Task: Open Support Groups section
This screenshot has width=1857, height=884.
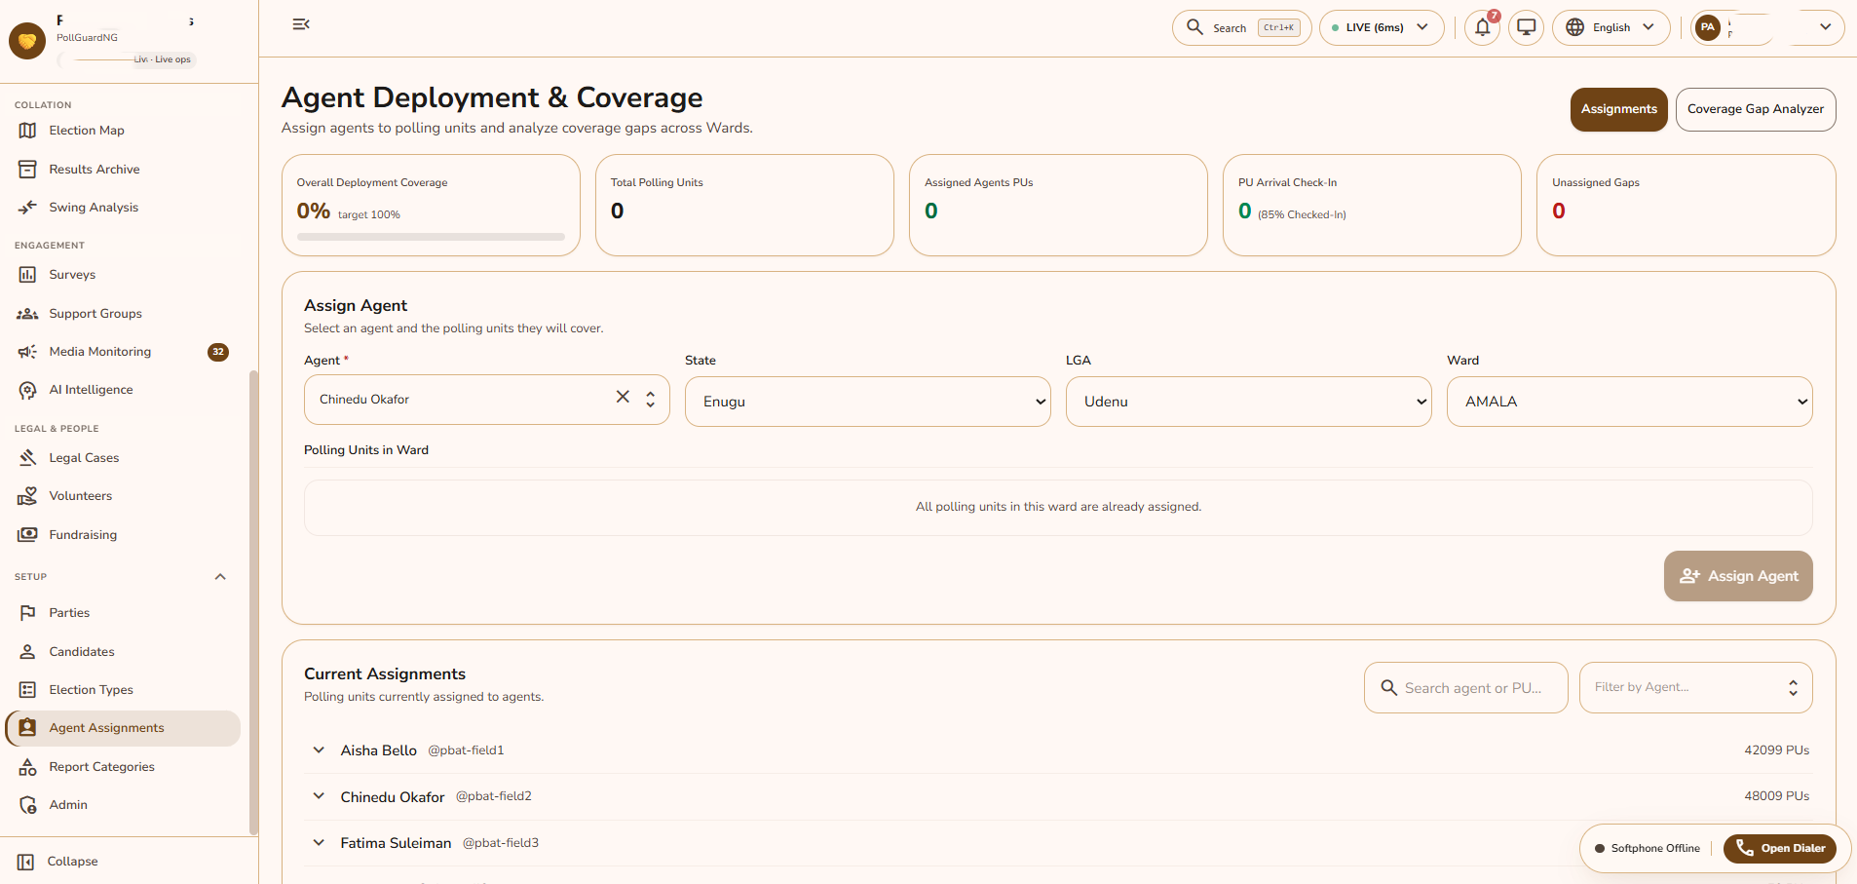Action: click(x=123, y=314)
